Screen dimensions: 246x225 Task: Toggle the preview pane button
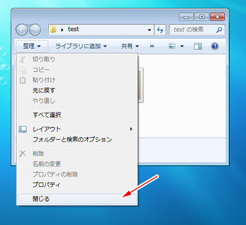point(198,46)
